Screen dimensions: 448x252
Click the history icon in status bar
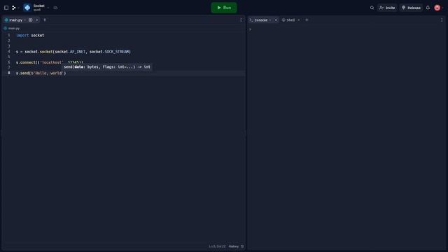point(242,246)
